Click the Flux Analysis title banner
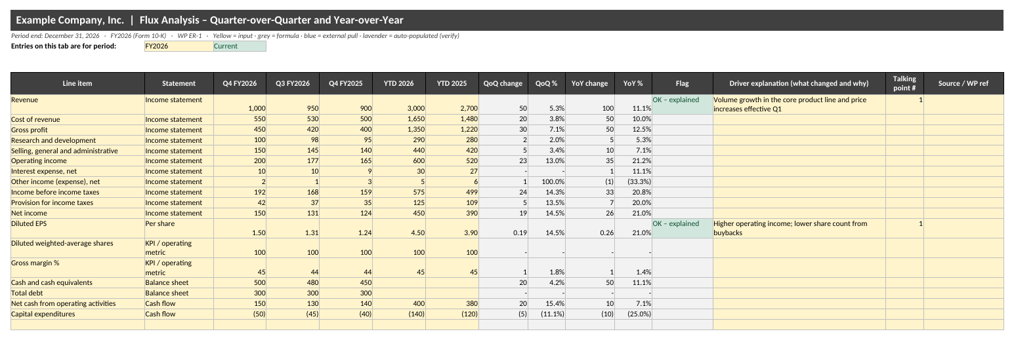The image size is (1014, 340). click(507, 20)
